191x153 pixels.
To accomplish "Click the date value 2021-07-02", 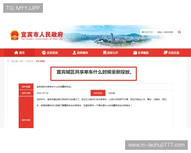I will coord(43,93).
